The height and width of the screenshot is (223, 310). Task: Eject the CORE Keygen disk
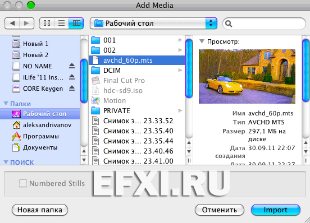point(72,89)
